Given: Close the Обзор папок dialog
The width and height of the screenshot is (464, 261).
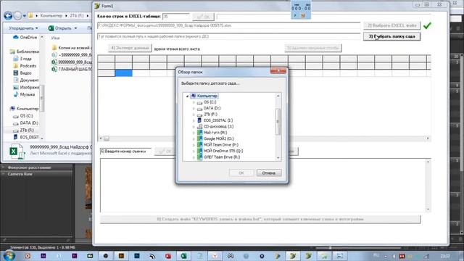Looking at the screenshot, I should [x=278, y=71].
